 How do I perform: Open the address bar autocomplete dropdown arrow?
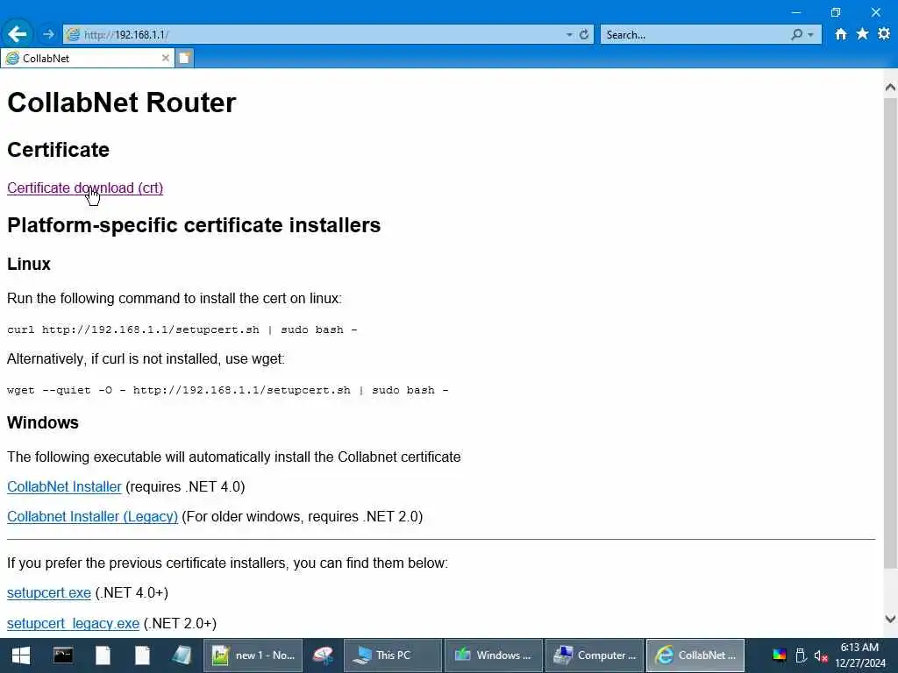(568, 35)
